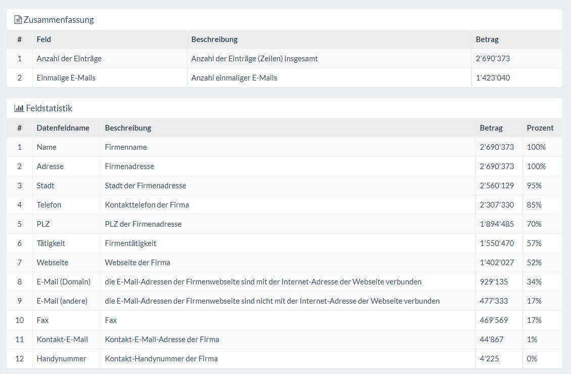Click the Feld header in summary table

(44, 39)
